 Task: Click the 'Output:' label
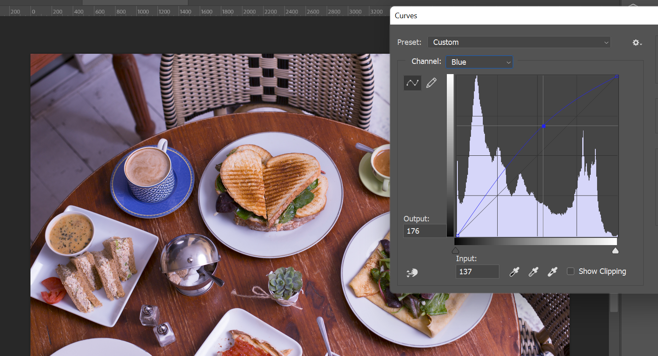click(x=416, y=219)
